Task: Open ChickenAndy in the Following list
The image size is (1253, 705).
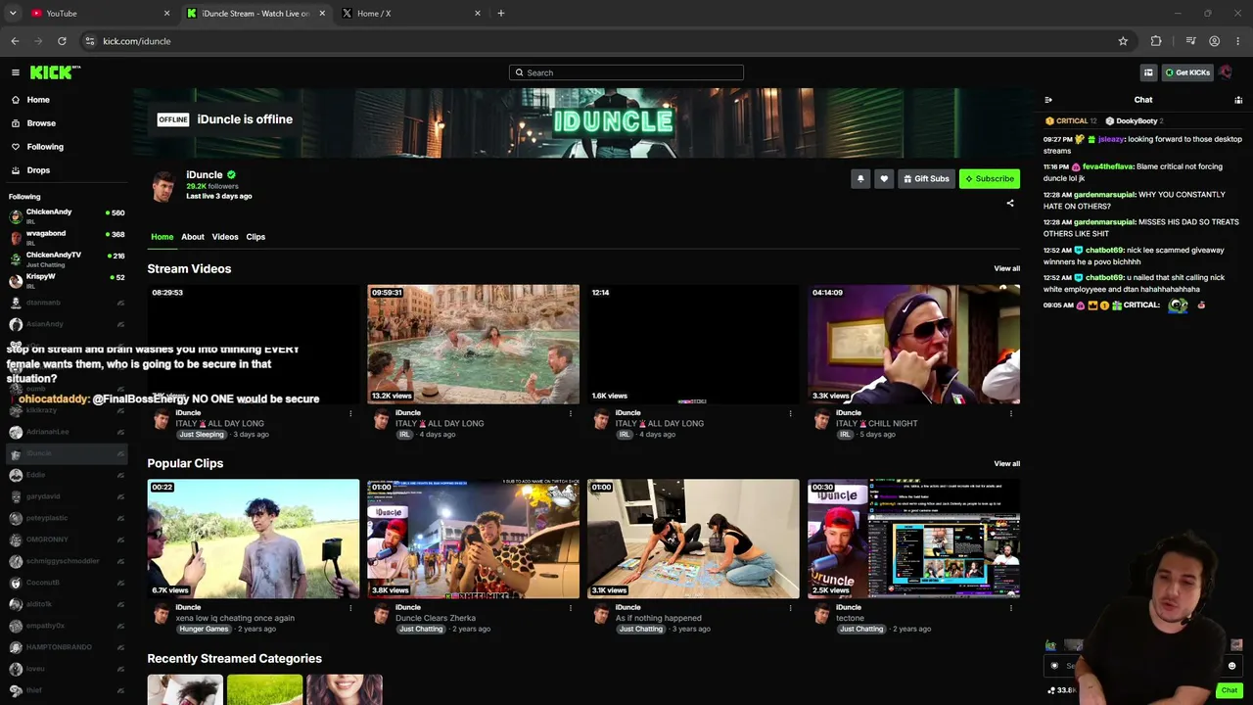Action: pos(66,216)
